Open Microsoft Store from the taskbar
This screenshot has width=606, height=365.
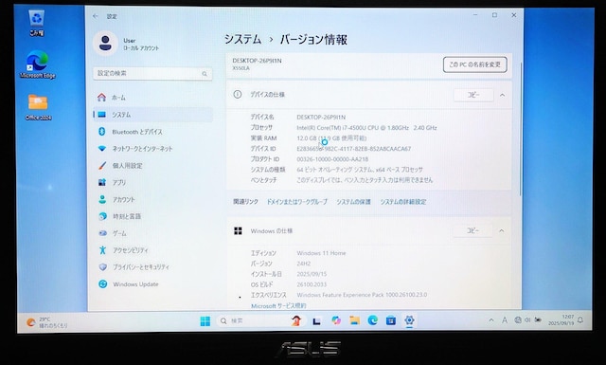[391, 320]
